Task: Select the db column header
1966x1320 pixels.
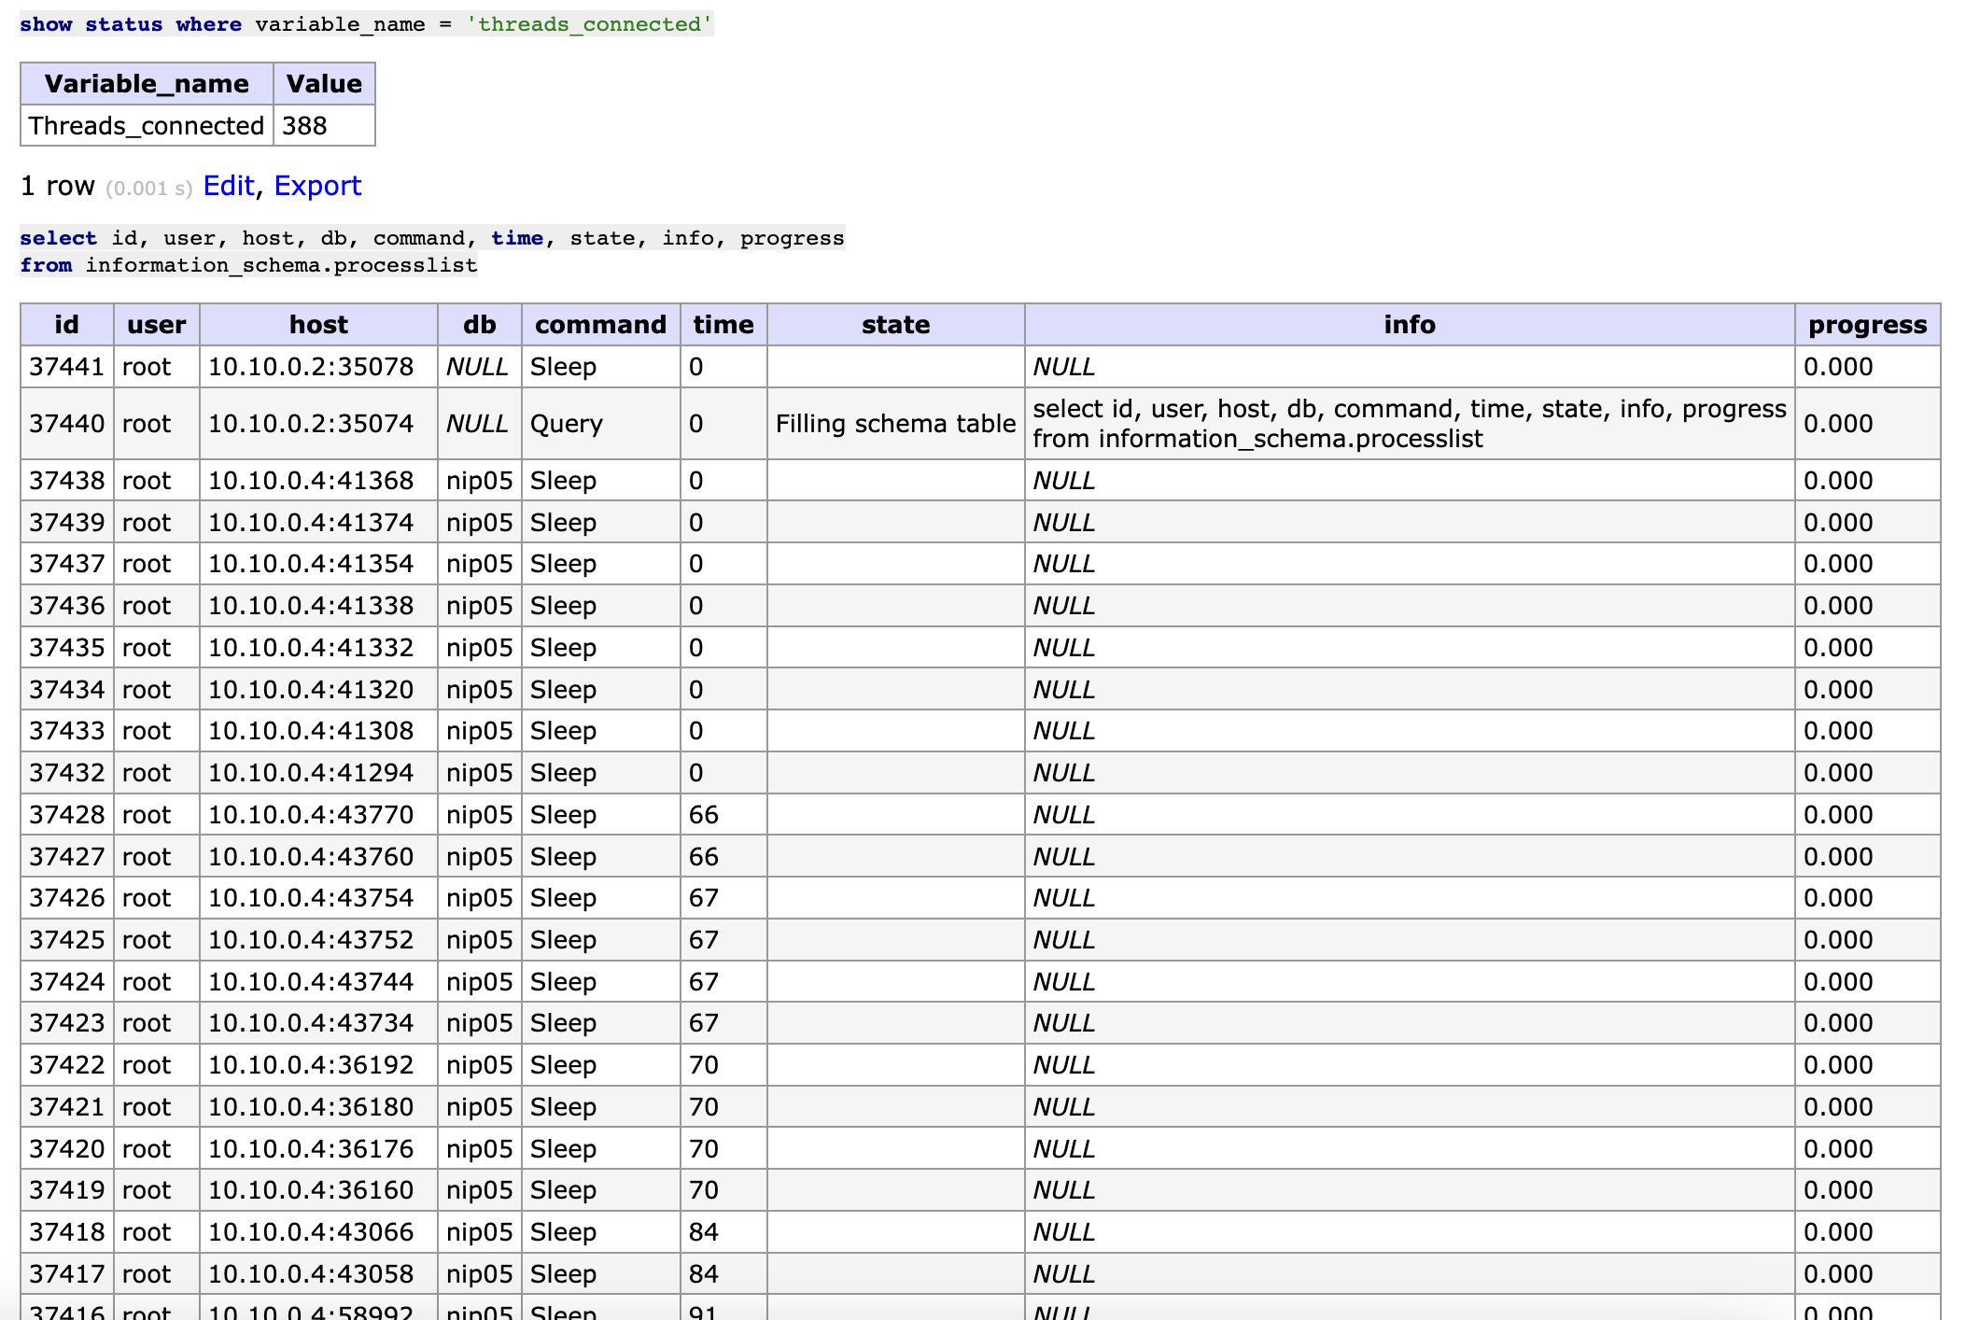Action: [x=480, y=325]
